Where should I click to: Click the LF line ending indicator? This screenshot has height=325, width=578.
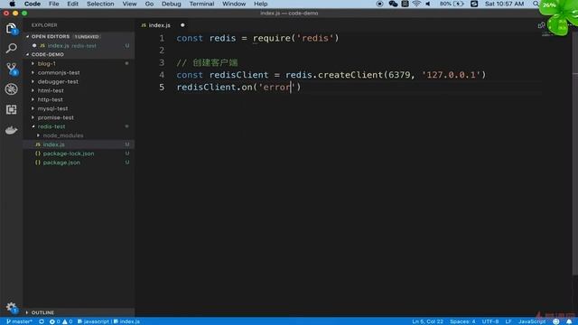[x=508, y=321]
